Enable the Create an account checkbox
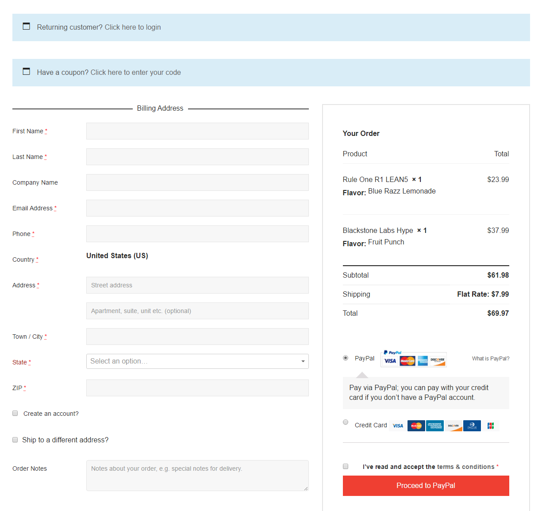The width and height of the screenshot is (542, 511). point(15,413)
